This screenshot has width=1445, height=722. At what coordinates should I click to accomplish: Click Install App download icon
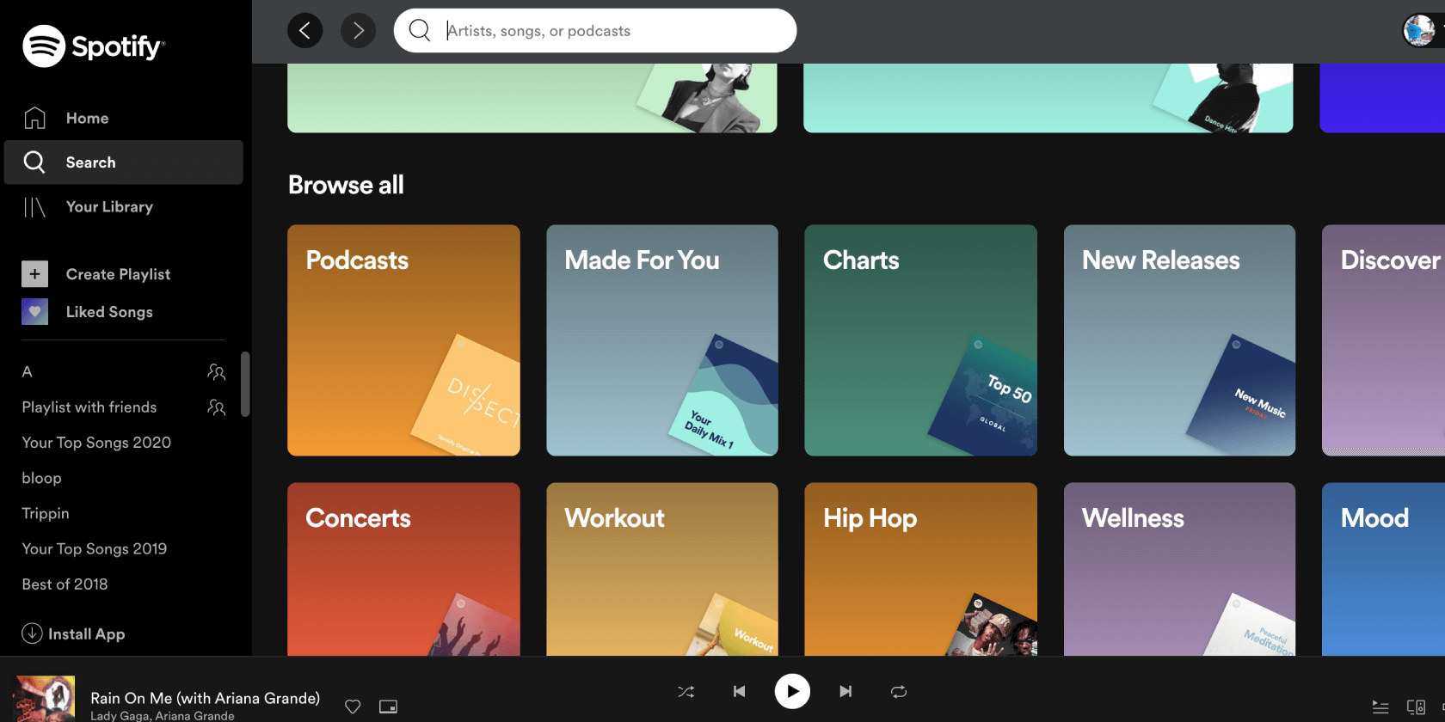tap(32, 633)
